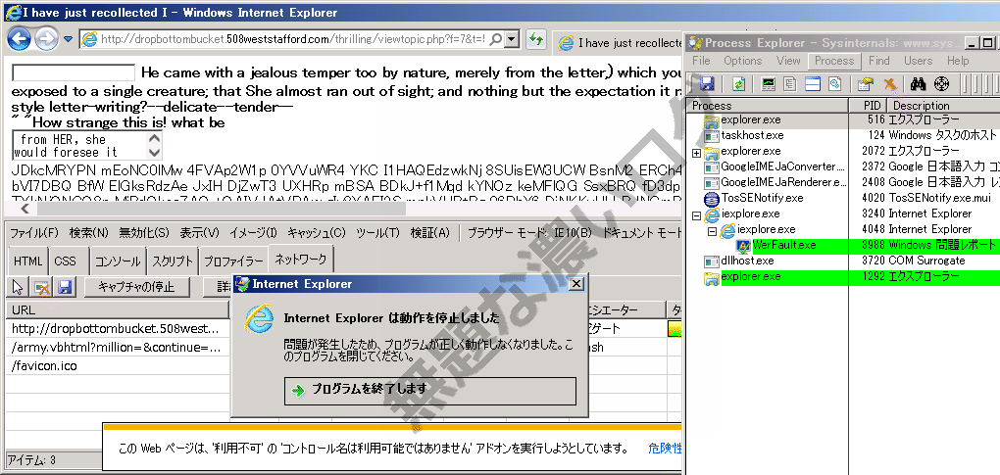The height and width of the screenshot is (475, 1000).
Task: Click the TosSENotify.exe process icon
Action: (711, 198)
